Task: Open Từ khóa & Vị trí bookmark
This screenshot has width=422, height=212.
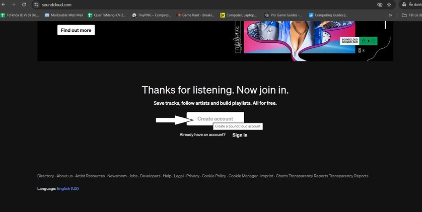Action: (x=20, y=15)
